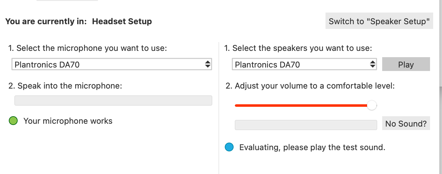Click "Adjust your volume to a comfortable level" label
442x174 pixels.
coord(310,86)
